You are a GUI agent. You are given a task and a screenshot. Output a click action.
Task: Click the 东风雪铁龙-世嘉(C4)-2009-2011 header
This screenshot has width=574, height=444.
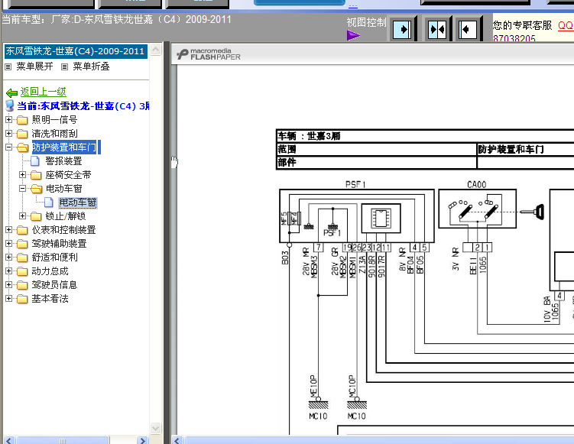76,51
